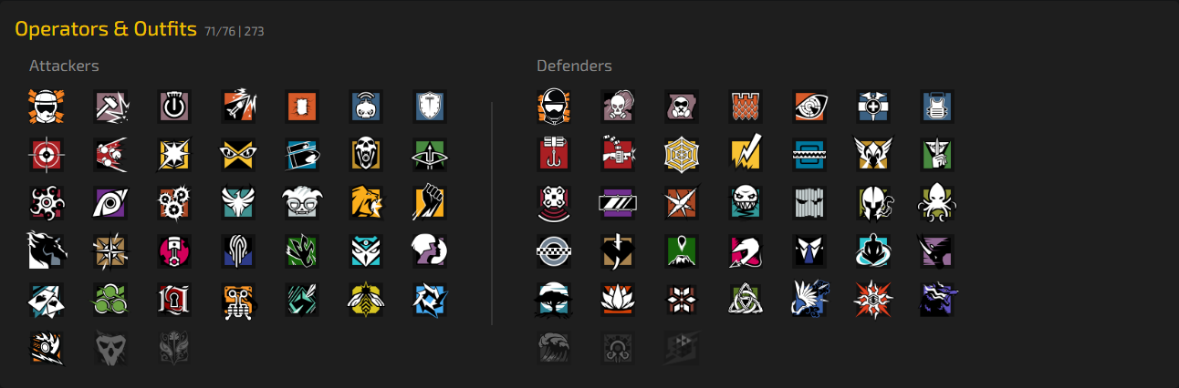Screen dimensions: 1179x388
Task: Click Montagne's blue shield icon
Action: click(x=428, y=107)
